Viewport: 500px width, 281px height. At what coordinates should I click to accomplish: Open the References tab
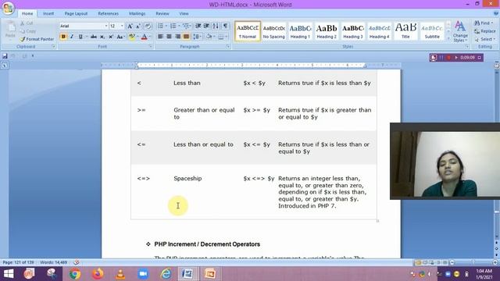pos(108,14)
